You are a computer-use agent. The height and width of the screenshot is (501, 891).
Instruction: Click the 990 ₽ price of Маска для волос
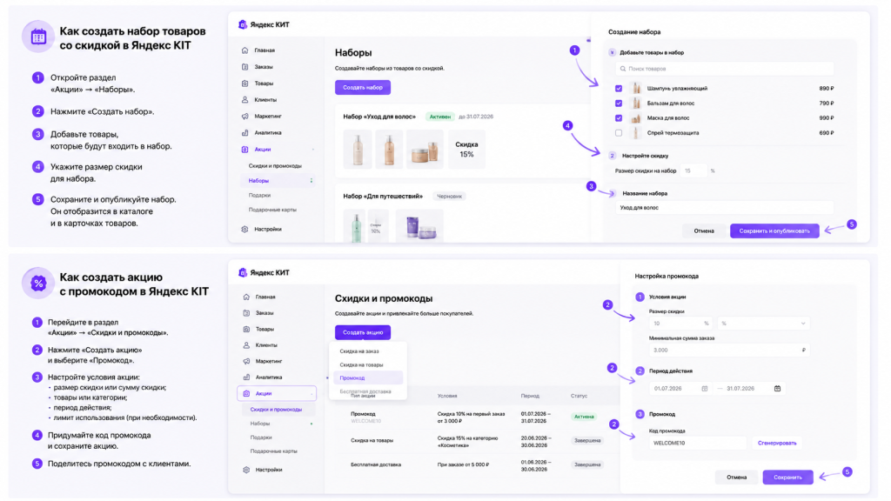pos(827,118)
